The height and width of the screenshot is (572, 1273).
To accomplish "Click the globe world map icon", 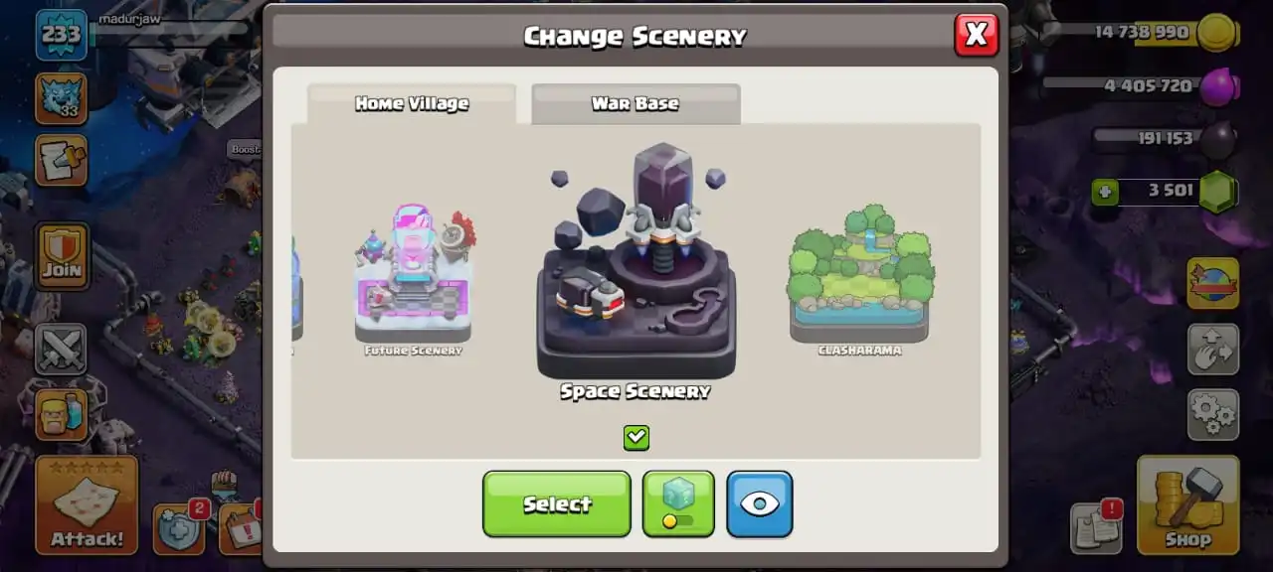I will coord(1212,283).
